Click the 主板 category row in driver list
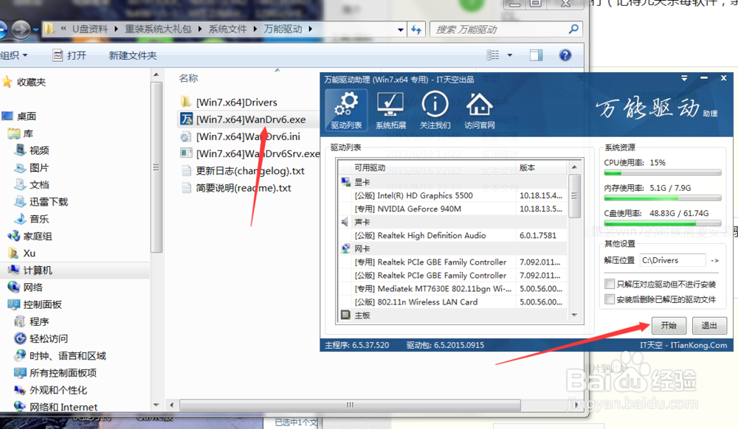 click(453, 315)
